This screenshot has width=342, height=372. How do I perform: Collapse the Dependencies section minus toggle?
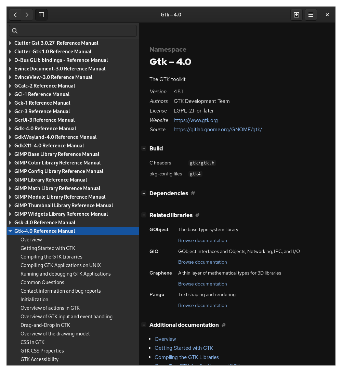144,193
